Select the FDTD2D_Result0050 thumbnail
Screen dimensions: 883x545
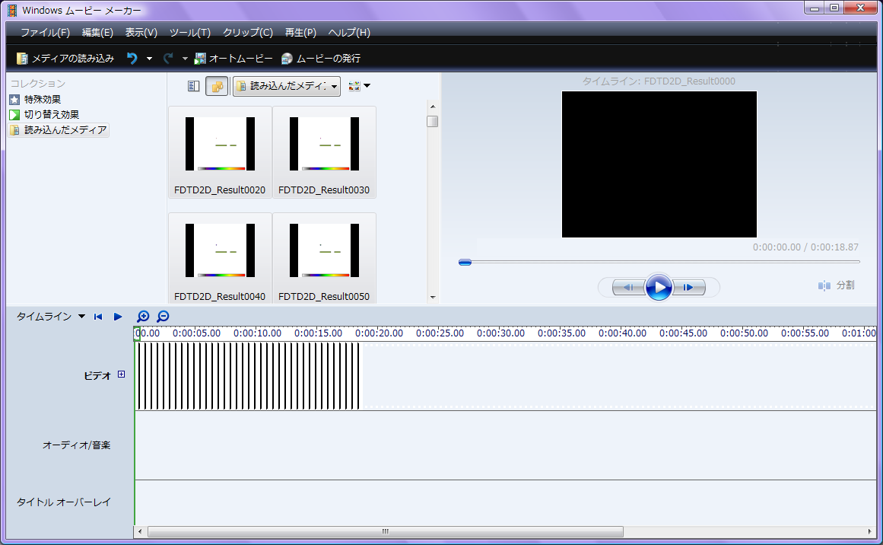click(x=324, y=259)
